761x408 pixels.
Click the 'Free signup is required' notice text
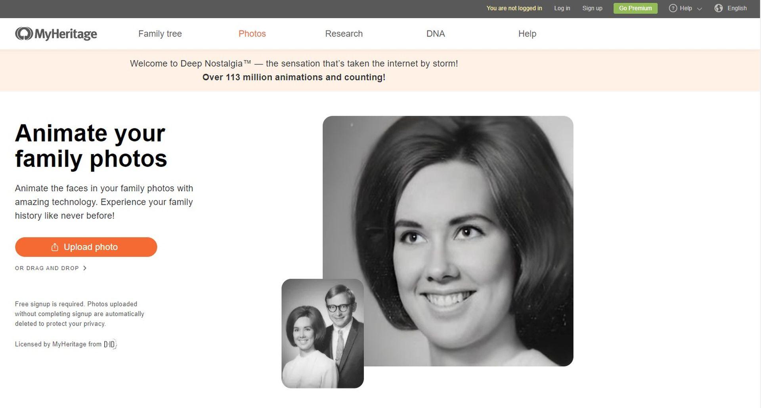79,314
